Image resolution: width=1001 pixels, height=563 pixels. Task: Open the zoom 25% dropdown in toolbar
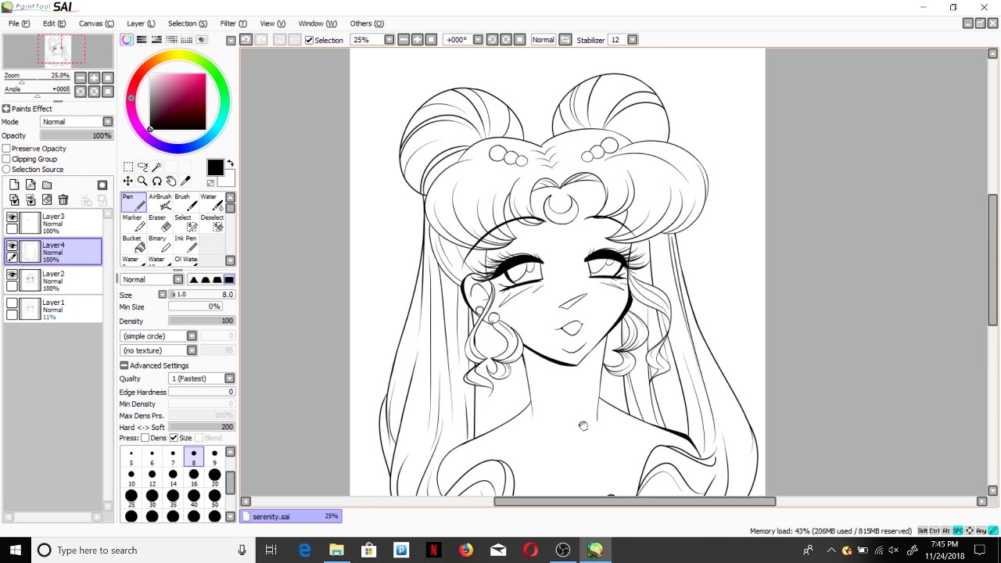[389, 40]
